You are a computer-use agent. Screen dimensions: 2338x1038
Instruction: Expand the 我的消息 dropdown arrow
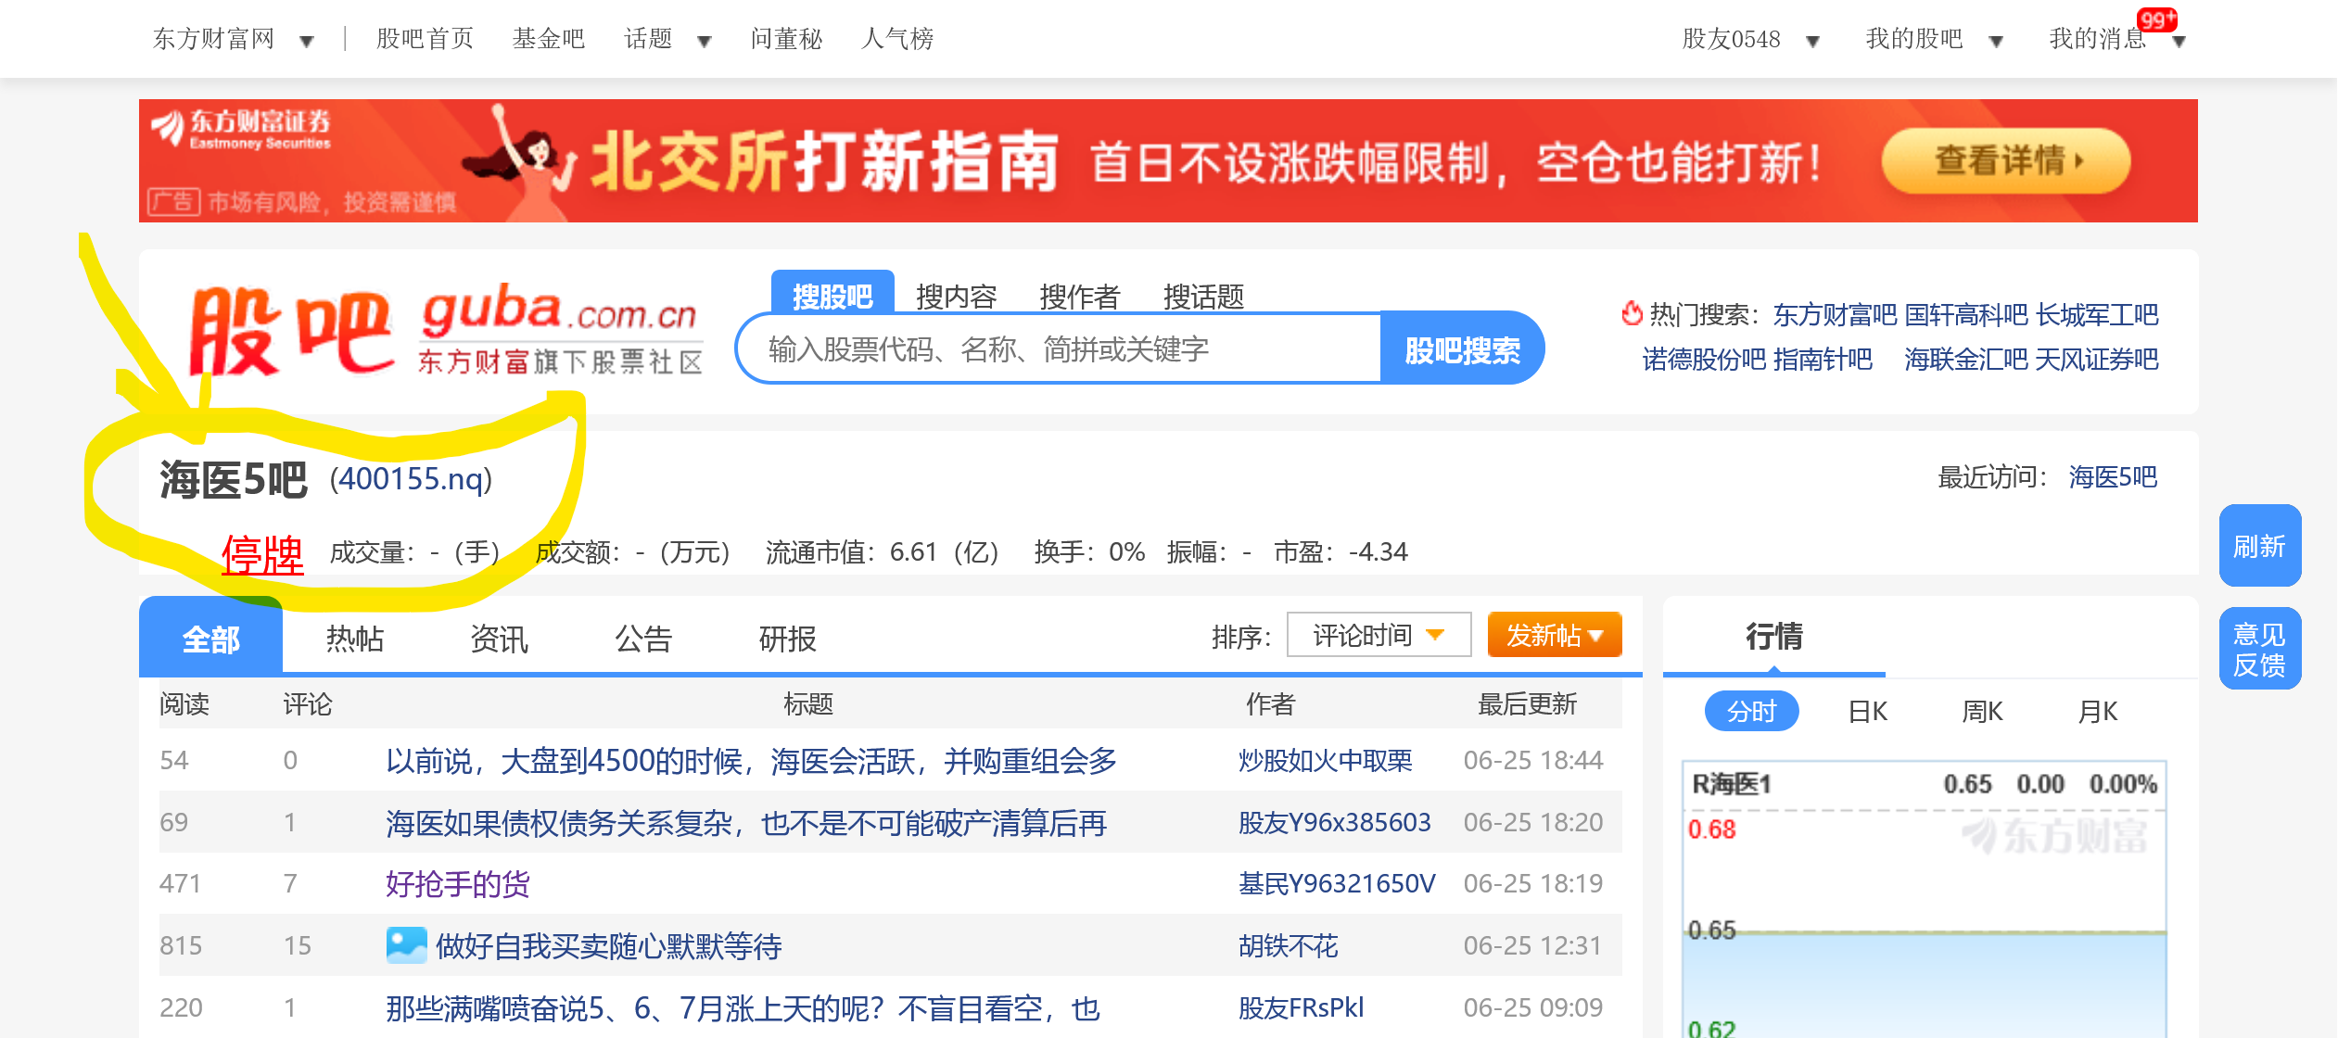(x=2179, y=42)
